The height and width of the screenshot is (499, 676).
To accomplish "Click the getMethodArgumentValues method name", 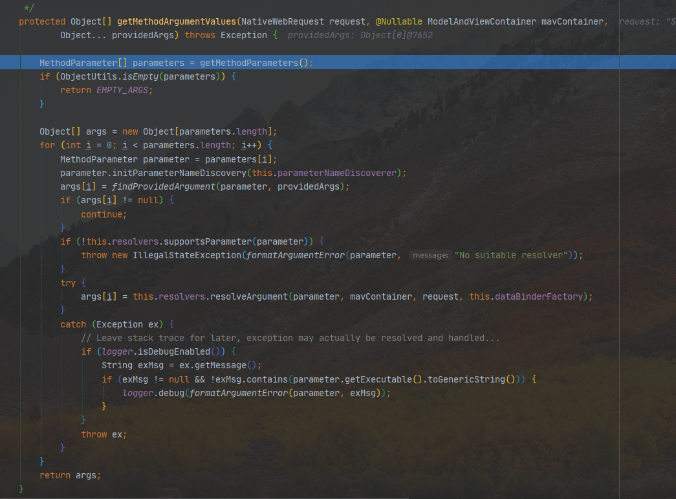I will tap(177, 21).
